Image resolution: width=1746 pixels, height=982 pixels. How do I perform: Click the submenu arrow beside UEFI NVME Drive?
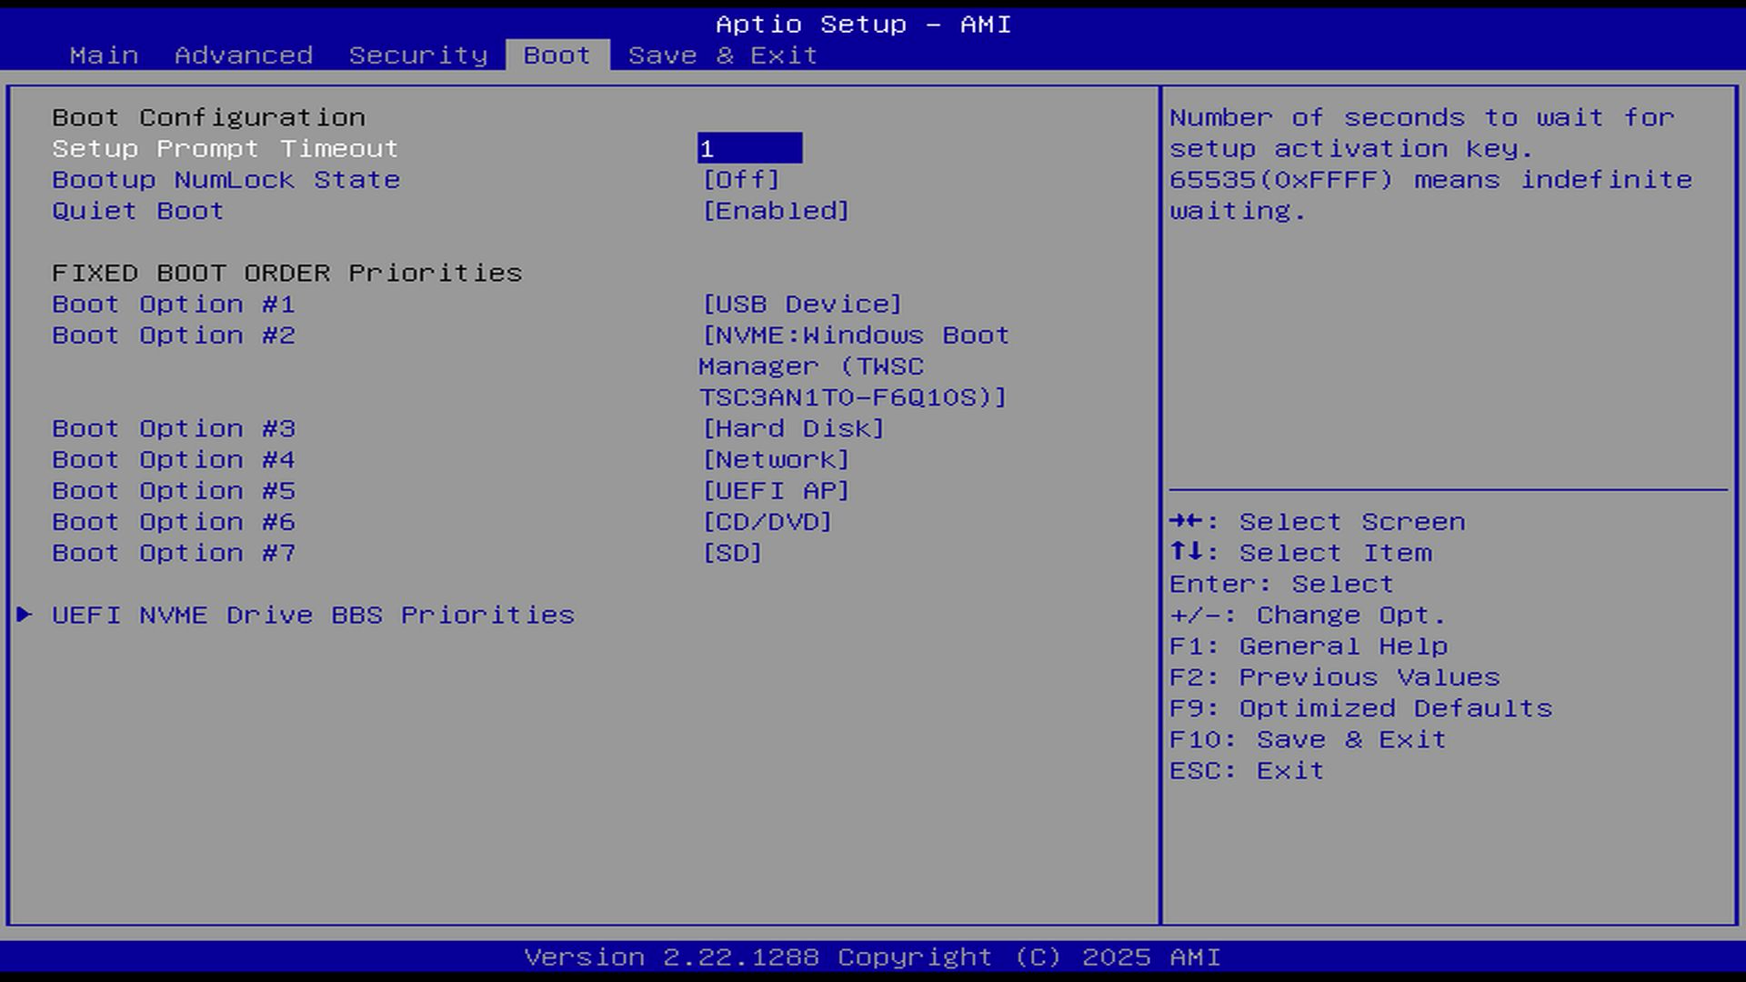tap(25, 616)
